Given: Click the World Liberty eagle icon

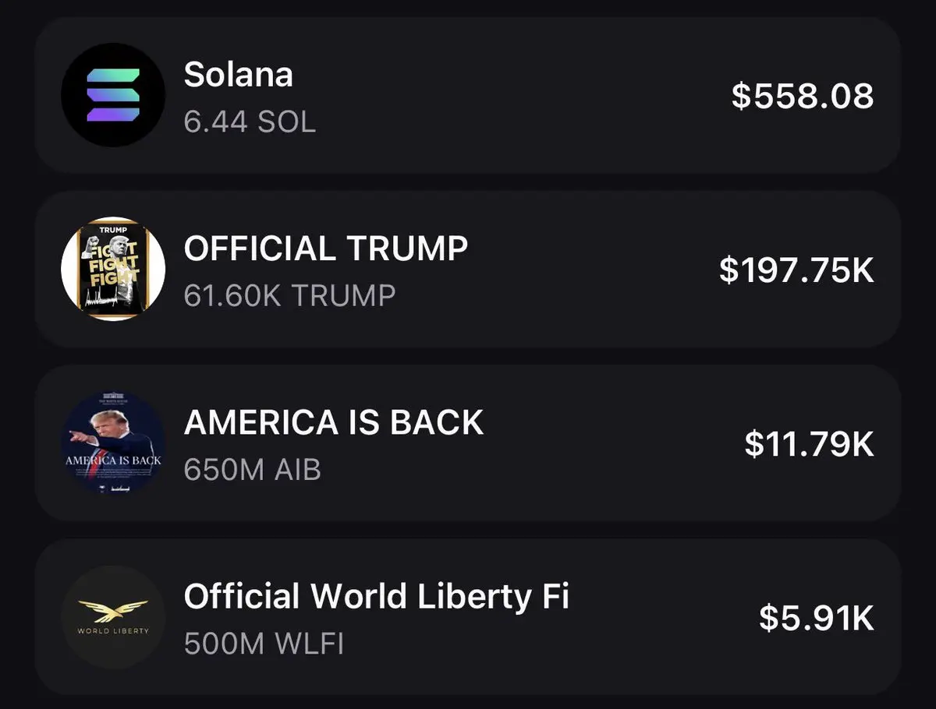Looking at the screenshot, I should (x=113, y=616).
